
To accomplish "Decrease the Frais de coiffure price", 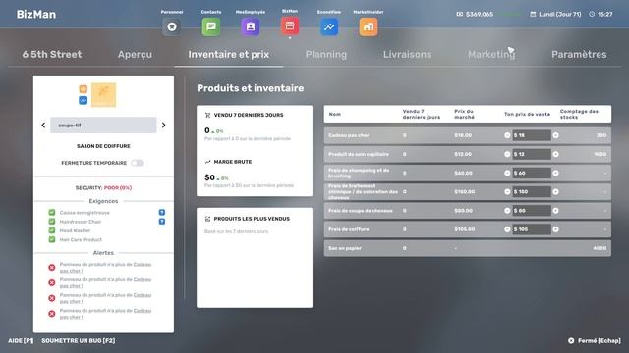I will [x=507, y=229].
